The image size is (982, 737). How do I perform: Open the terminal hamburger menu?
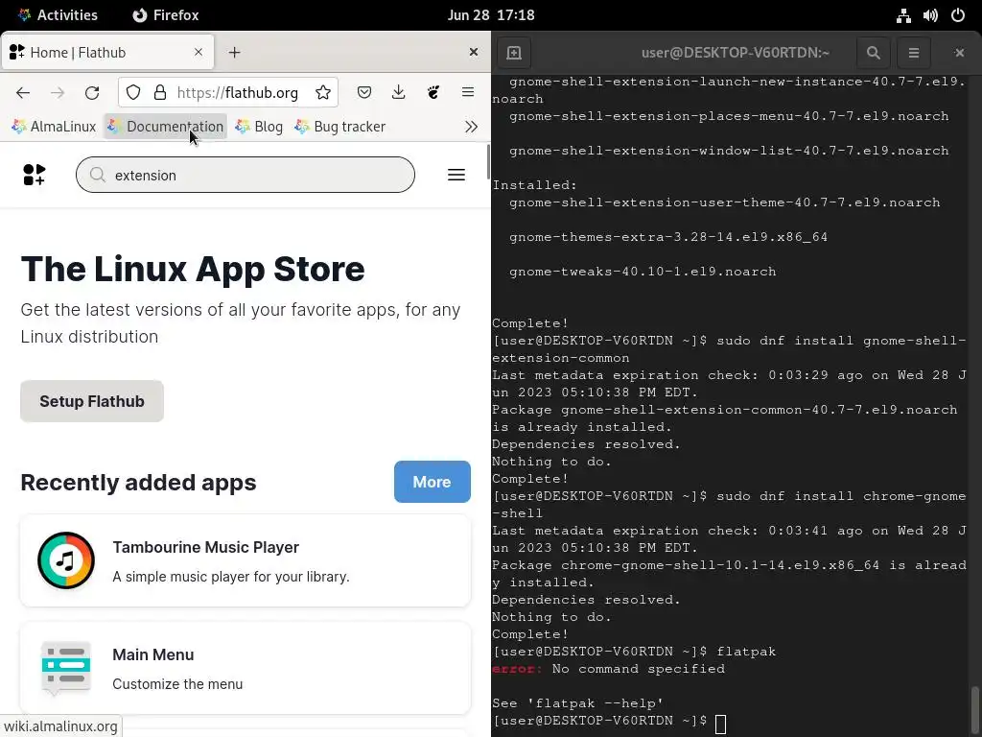(x=914, y=53)
